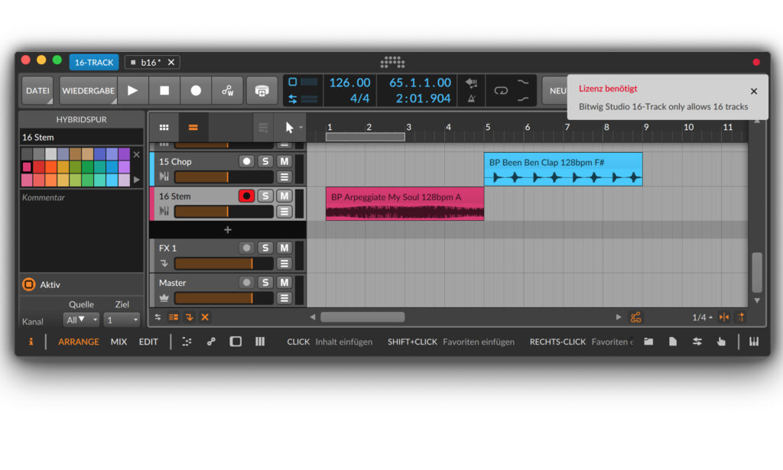Click the overdub icon right of automation write
The height and width of the screenshot is (470, 783).
(x=262, y=90)
